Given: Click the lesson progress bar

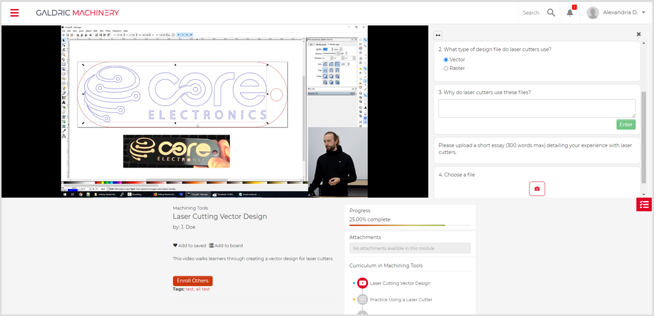Looking at the screenshot, I should point(410,225).
